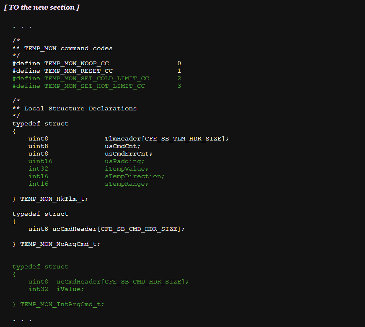Click the TEMP_MON_HkTlm_t type name

coord(54,199)
